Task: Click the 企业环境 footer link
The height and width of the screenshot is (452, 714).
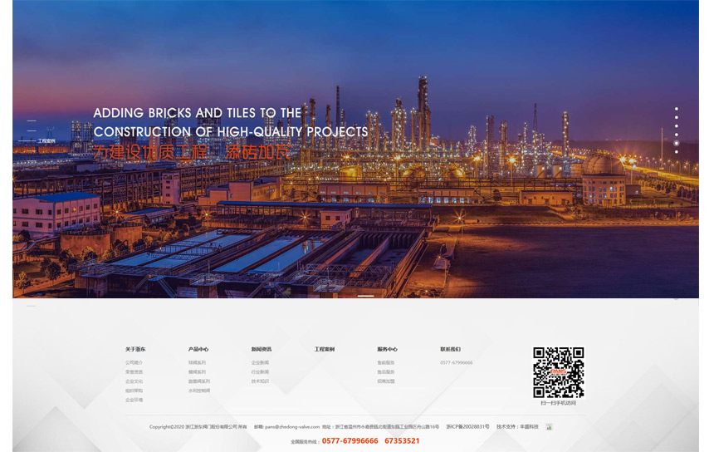Action: point(134,400)
